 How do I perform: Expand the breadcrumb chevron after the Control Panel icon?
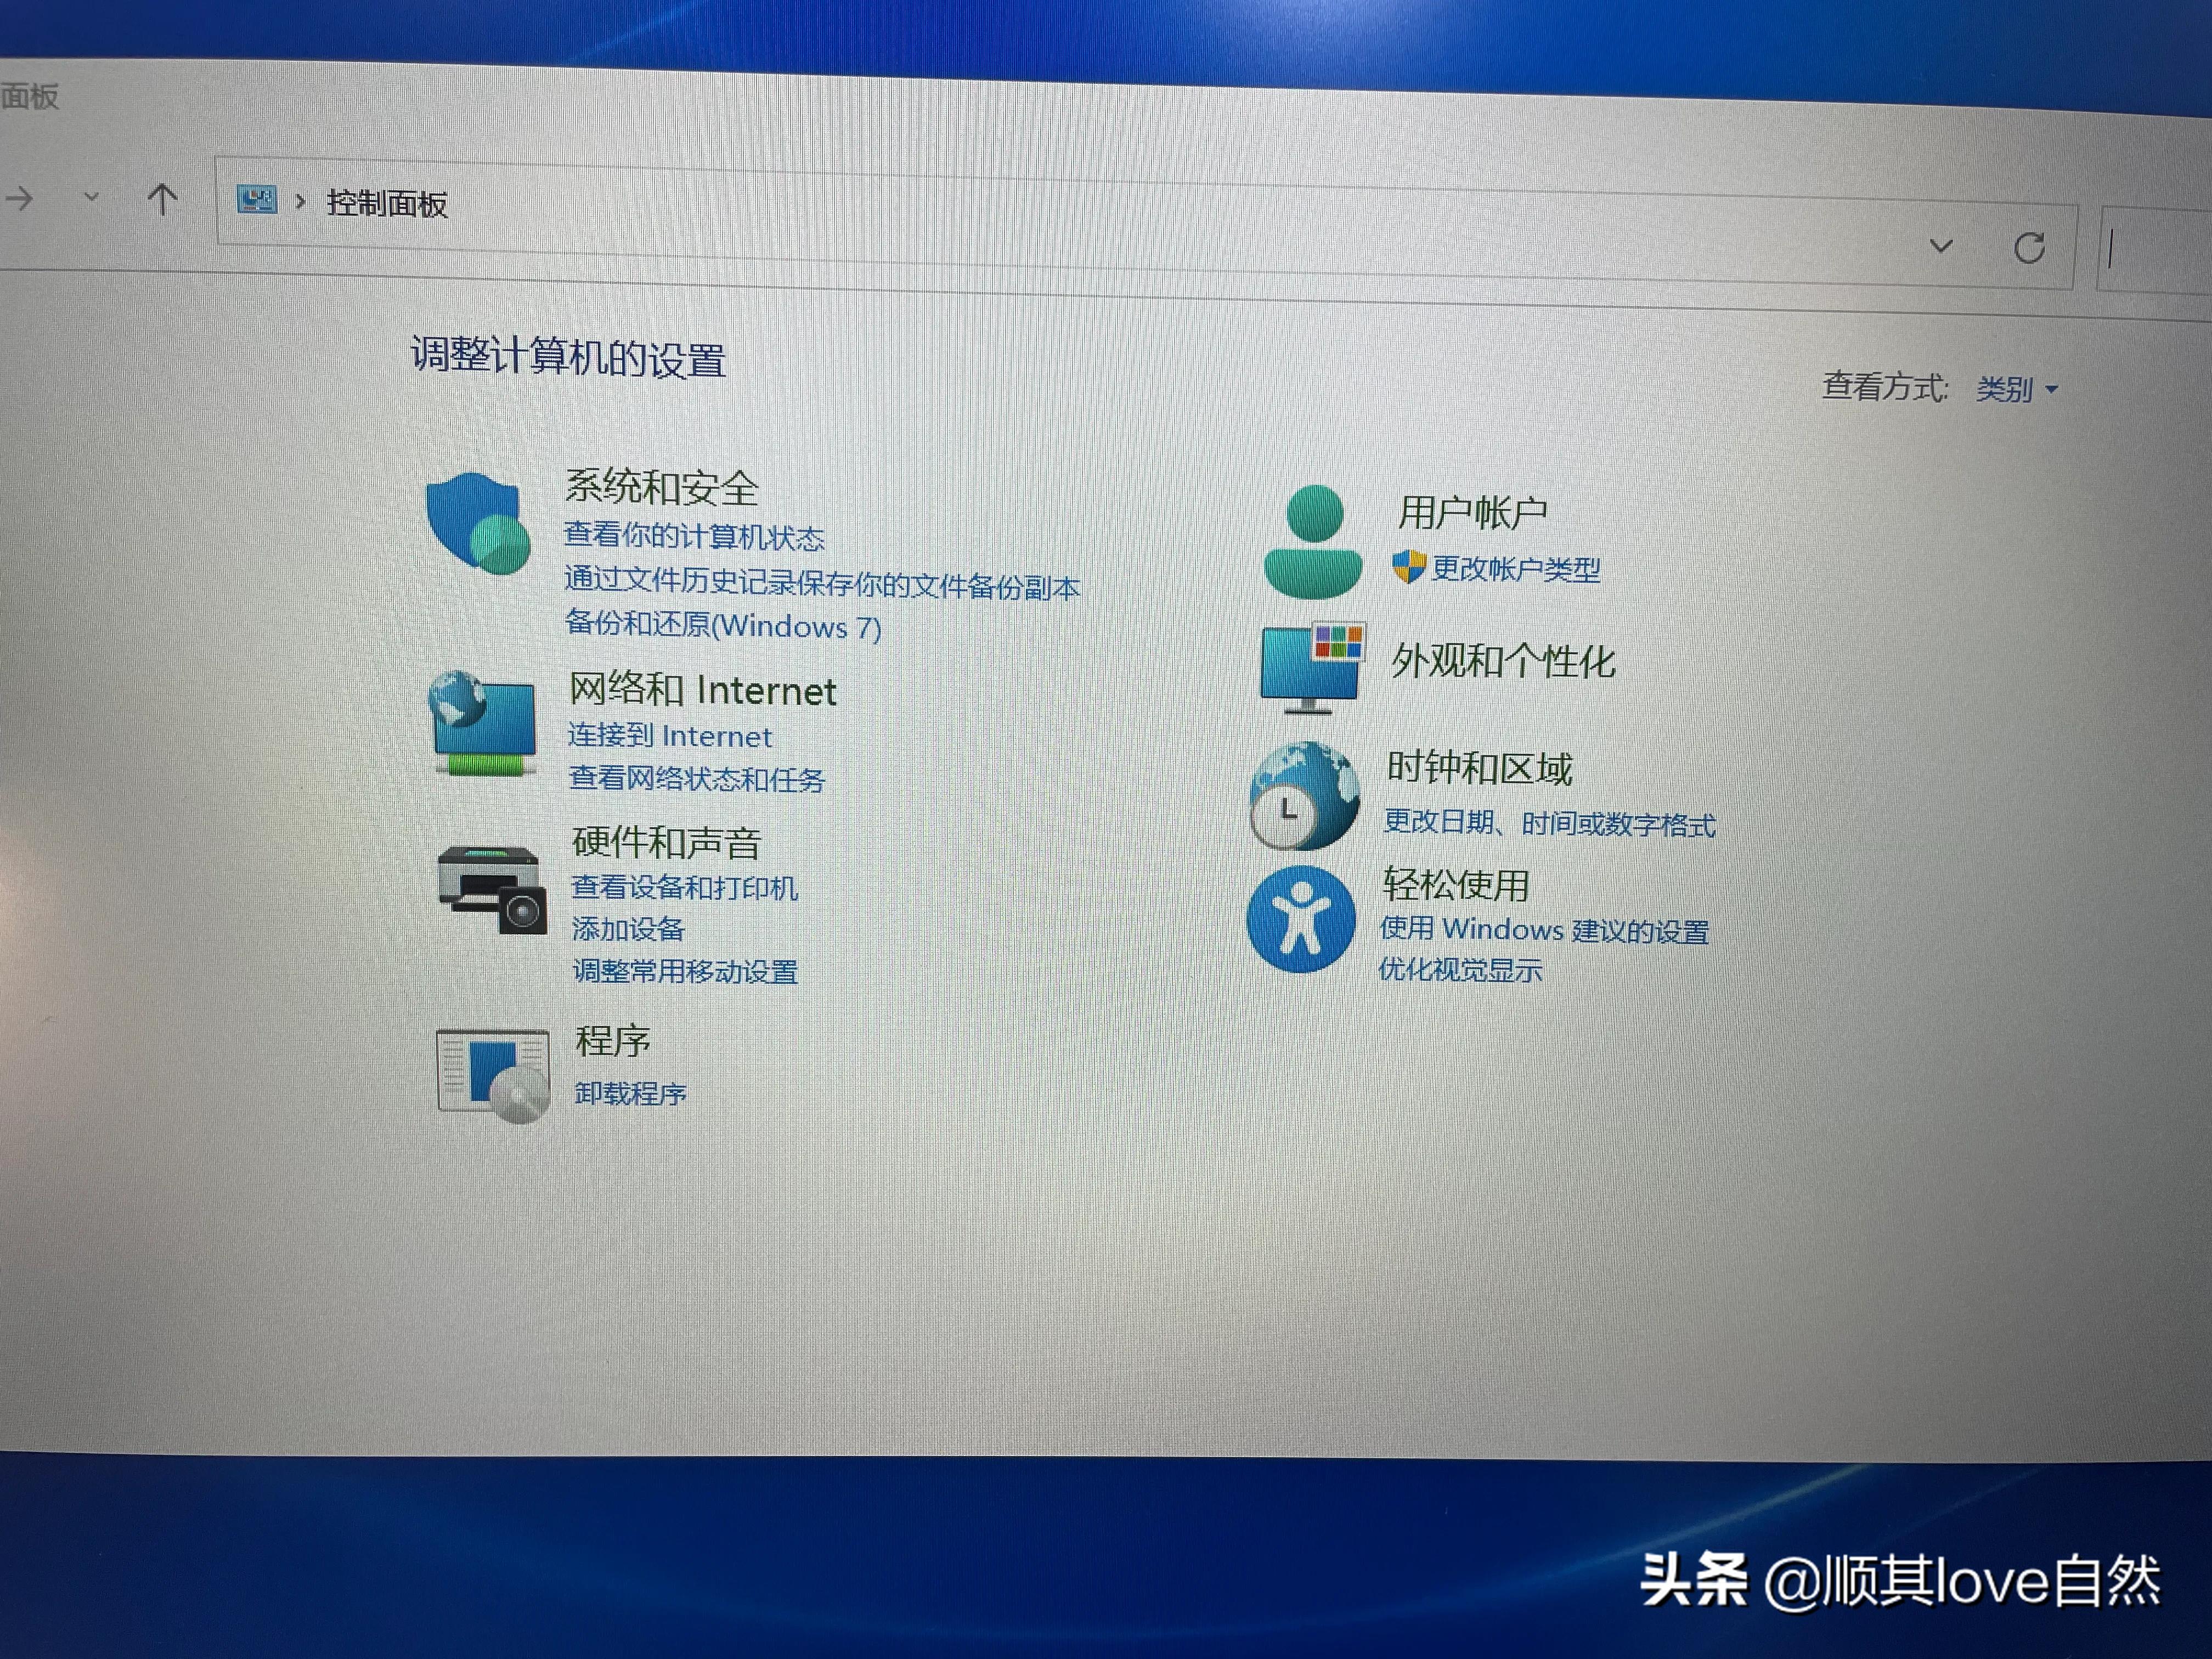tap(299, 203)
